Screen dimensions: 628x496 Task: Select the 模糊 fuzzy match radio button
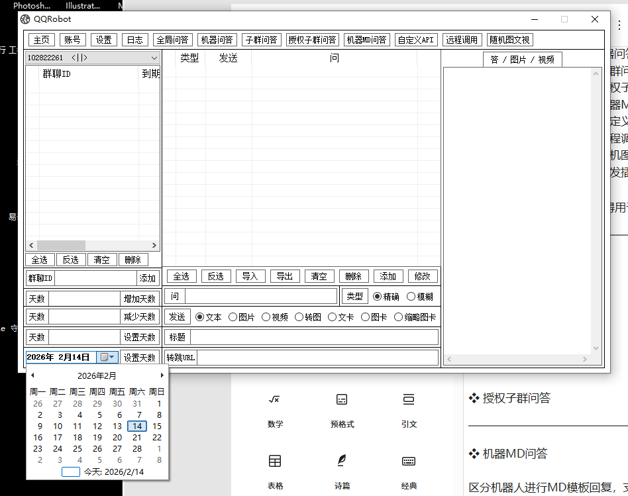coord(411,297)
